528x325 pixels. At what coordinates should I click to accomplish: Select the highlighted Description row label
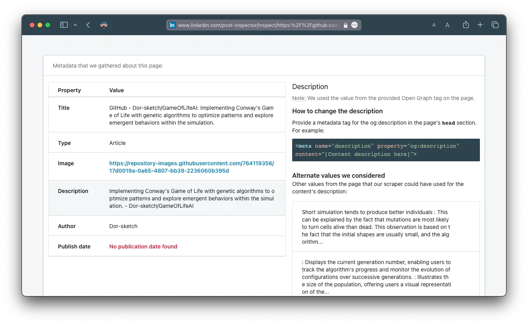coord(73,191)
